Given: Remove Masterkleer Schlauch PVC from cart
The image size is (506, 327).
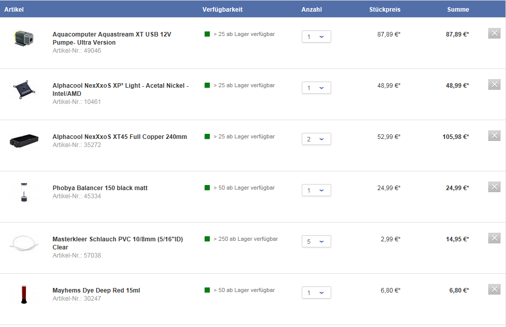Looking at the screenshot, I should coord(494,238).
